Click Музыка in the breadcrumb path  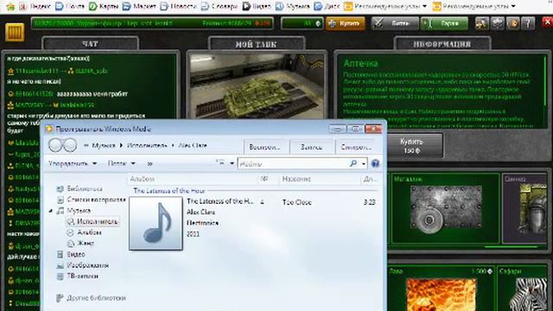tap(104, 145)
